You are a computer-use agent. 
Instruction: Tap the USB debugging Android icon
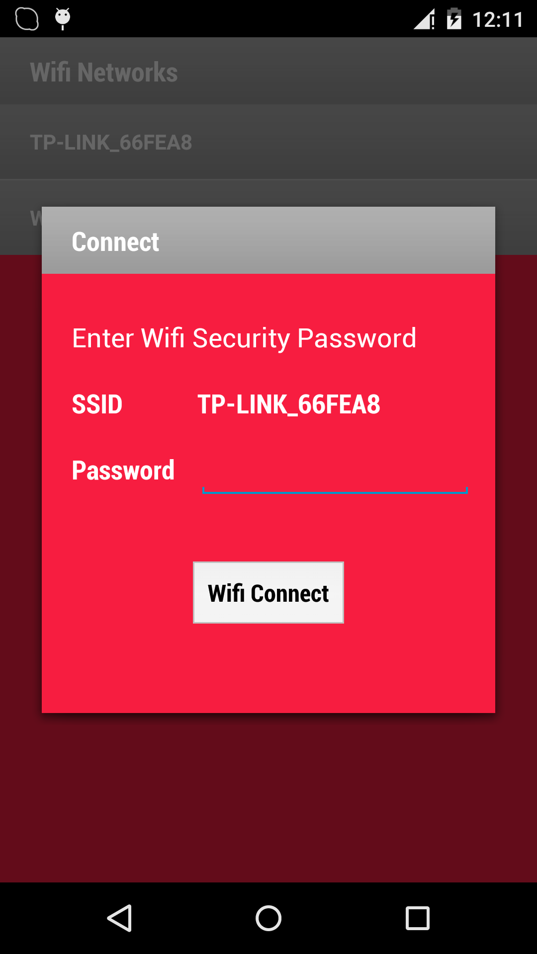point(62,18)
